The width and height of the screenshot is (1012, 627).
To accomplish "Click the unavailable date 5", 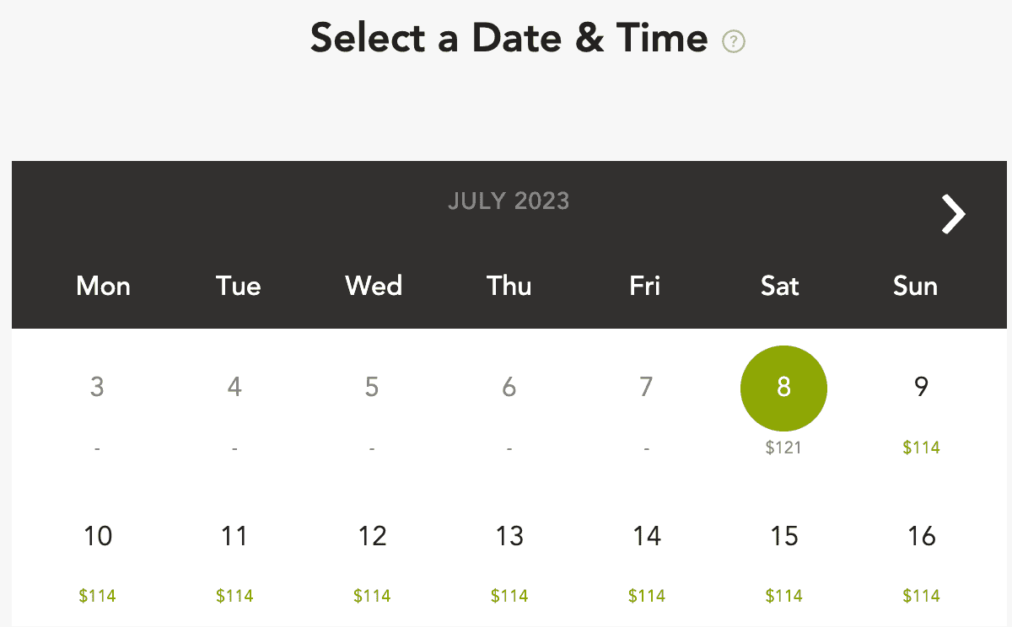I will tap(372, 388).
